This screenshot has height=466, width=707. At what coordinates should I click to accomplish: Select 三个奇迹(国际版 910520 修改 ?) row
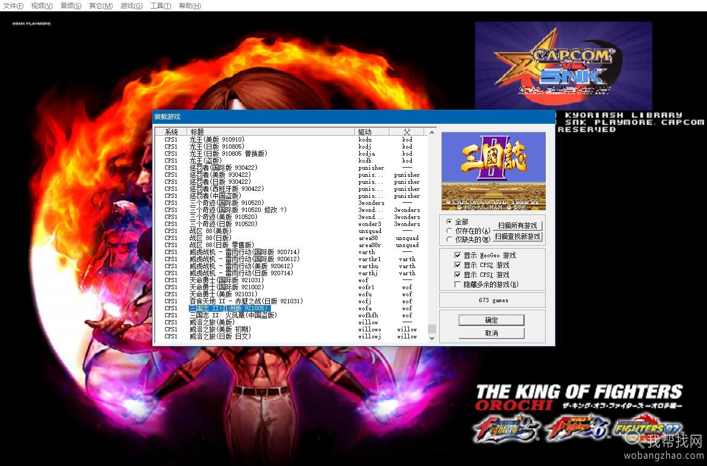(x=291, y=210)
